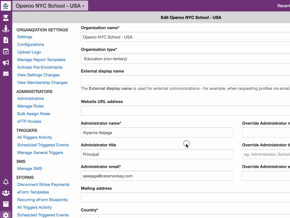
Task: Open the document page icon in sidebar
Action: click(6, 40)
